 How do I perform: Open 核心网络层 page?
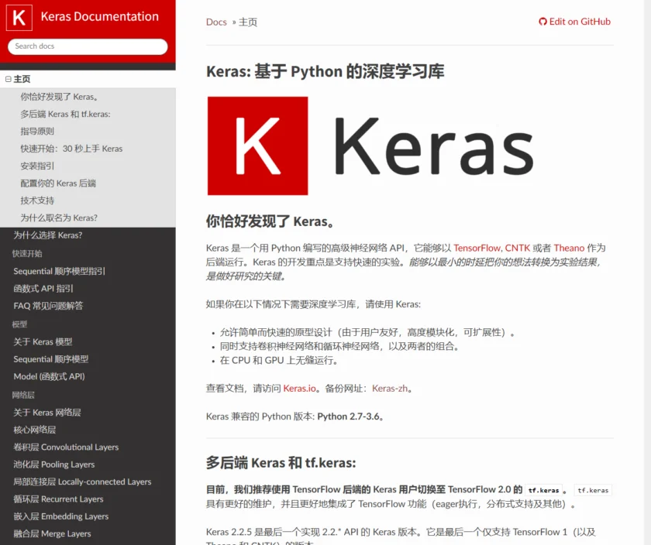[34, 430]
